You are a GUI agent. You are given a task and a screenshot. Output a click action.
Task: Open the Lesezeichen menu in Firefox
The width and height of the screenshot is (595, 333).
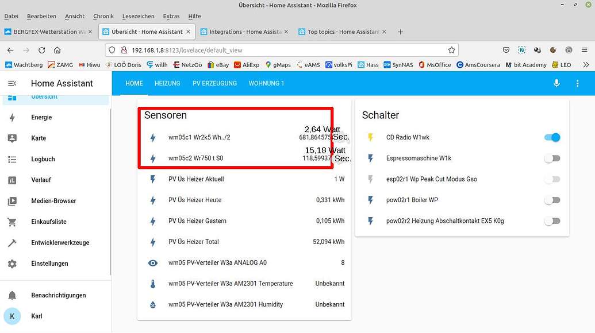(139, 16)
